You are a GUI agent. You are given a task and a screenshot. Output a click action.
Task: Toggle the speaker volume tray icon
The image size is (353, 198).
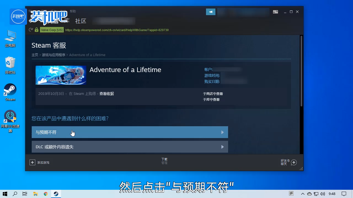[x=323, y=194]
